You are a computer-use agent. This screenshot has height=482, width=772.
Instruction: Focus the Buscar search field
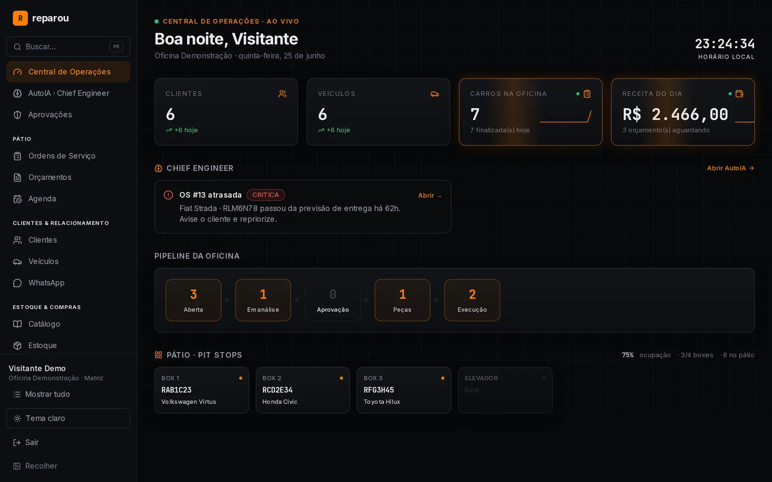click(68, 47)
